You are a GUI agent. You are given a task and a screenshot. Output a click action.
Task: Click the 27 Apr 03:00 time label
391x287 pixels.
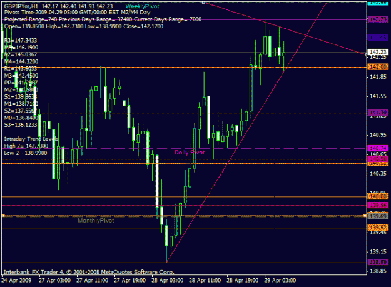coord(54,281)
